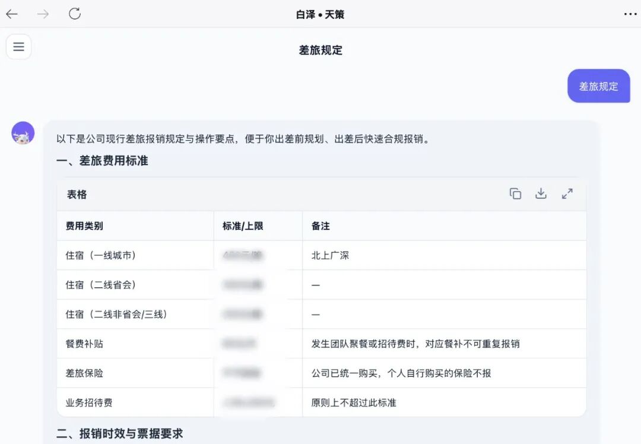Click the 差旅规定 conversation heading

tap(320, 50)
